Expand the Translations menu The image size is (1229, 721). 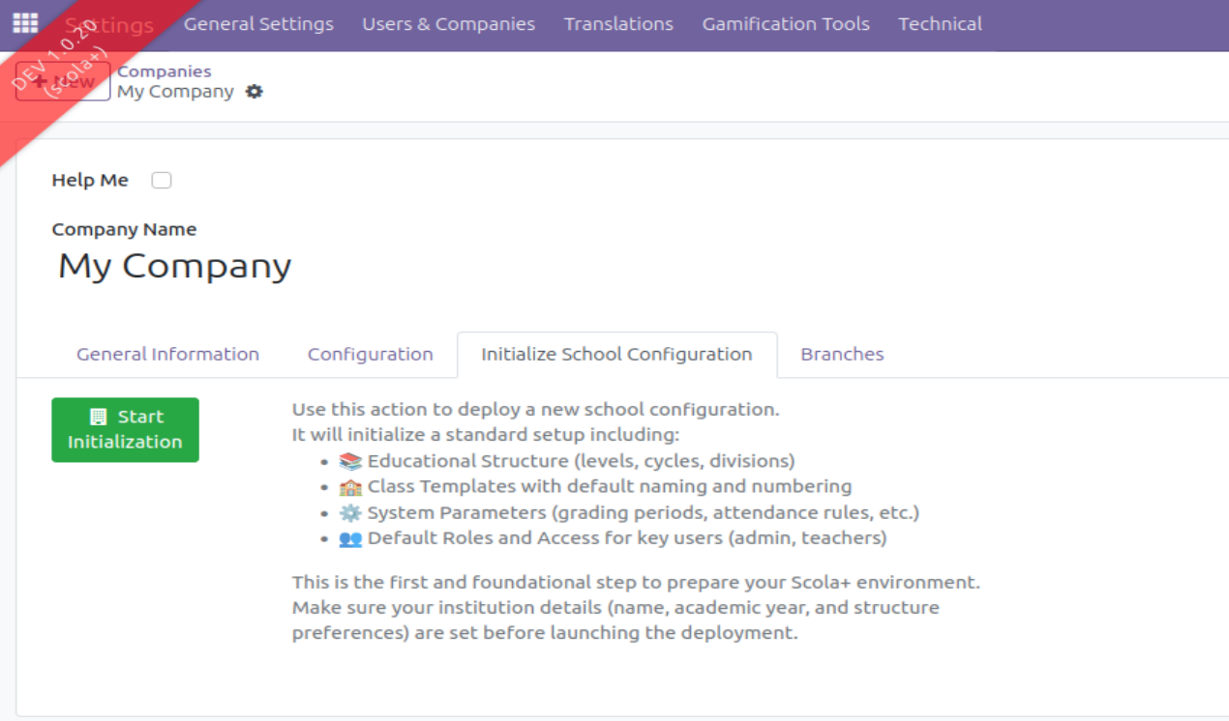(618, 24)
